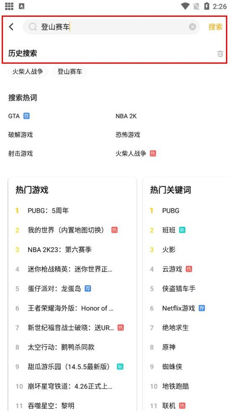
Task: Tap the back arrow icon
Action: (x=11, y=27)
